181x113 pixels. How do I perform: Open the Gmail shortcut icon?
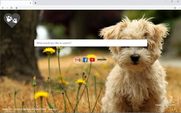click(x=77, y=60)
